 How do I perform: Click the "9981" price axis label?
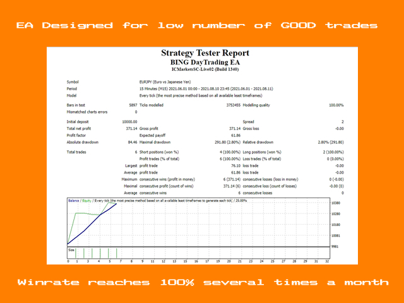click(335, 247)
